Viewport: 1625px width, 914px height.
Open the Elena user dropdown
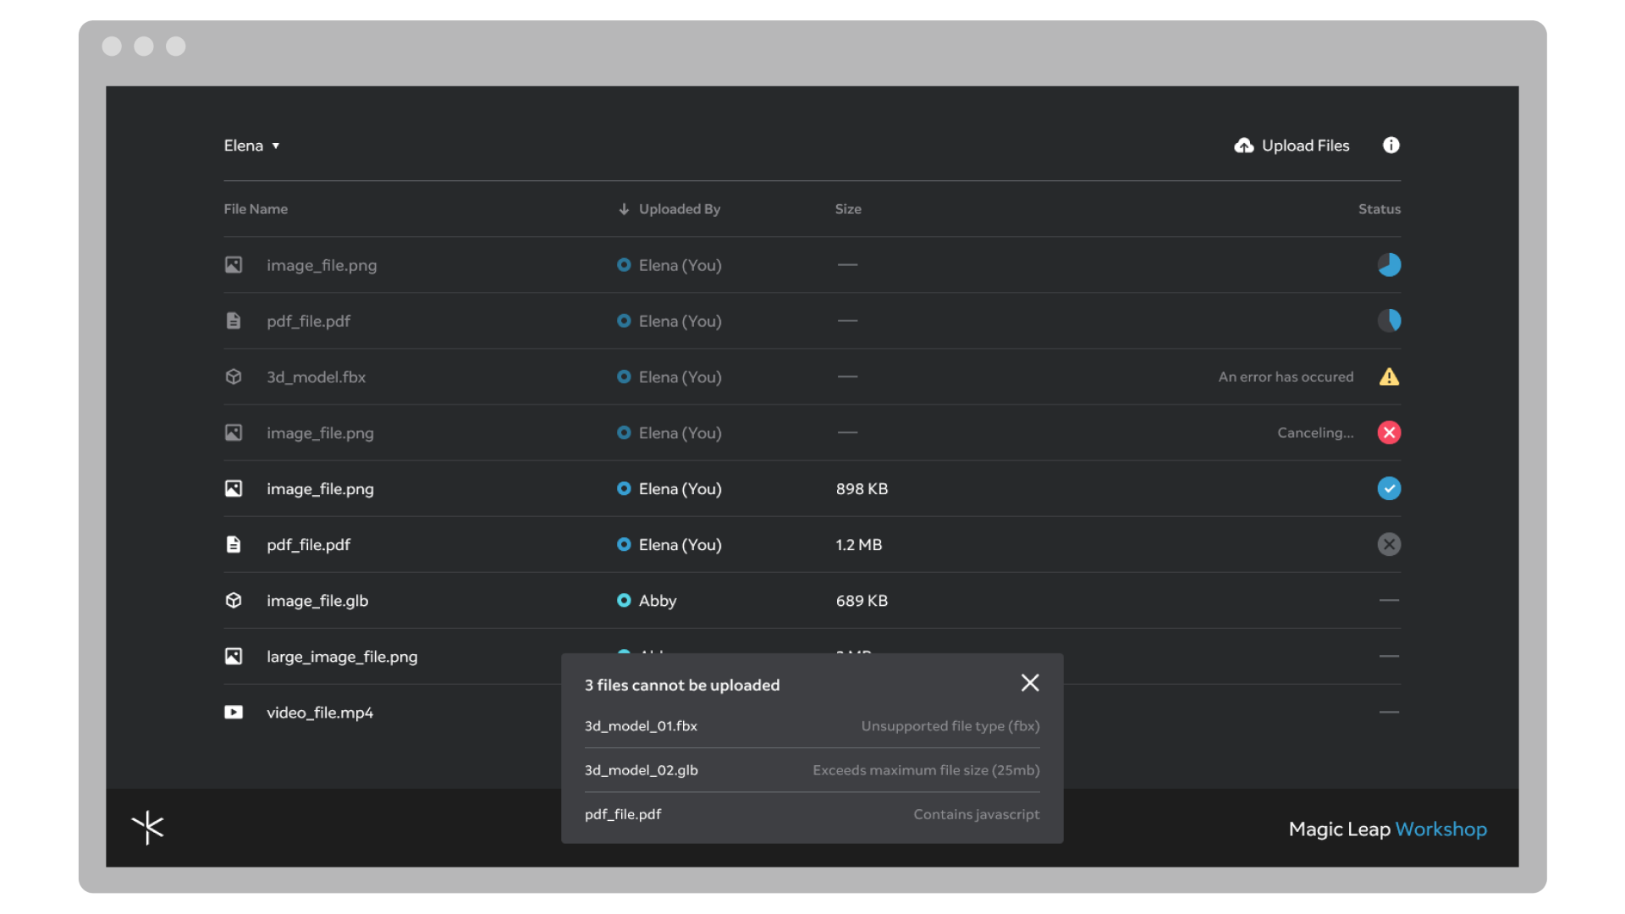pyautogui.click(x=251, y=146)
